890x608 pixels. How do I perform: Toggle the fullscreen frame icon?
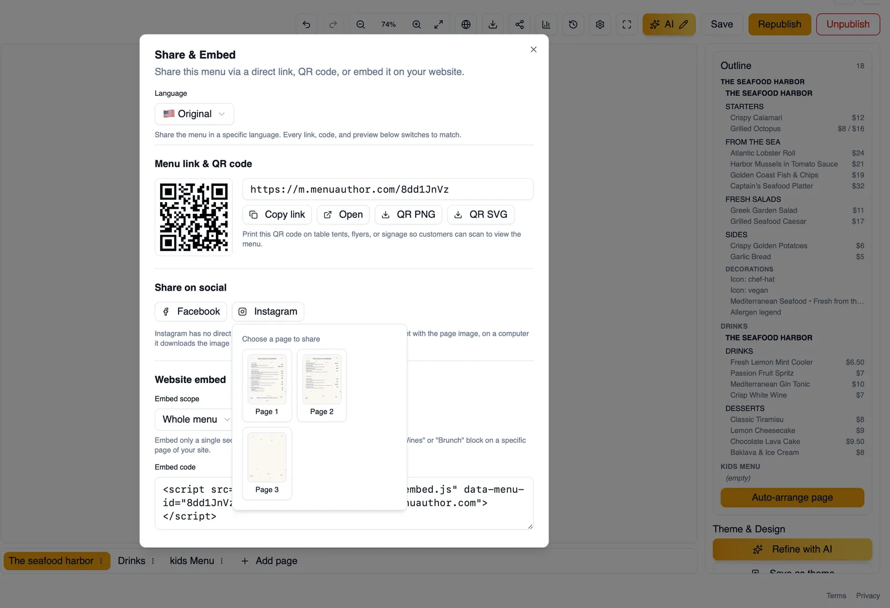coord(627,24)
